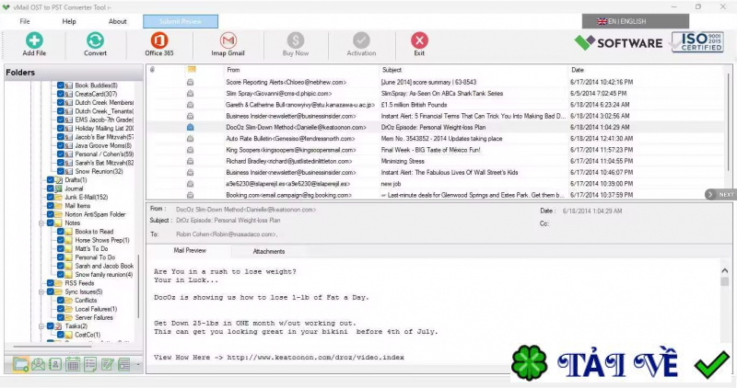Click the red Exit icon
The image size is (737, 388).
[x=419, y=40]
